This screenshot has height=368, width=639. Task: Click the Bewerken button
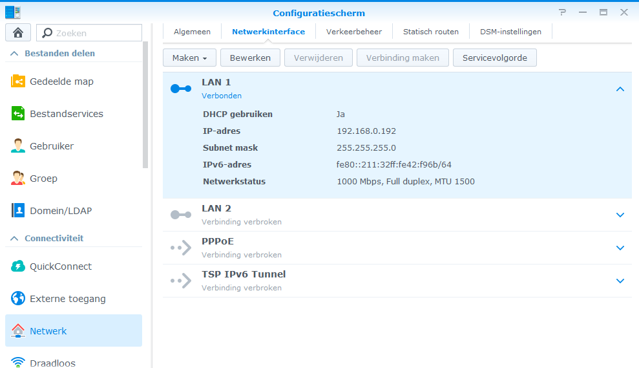250,58
